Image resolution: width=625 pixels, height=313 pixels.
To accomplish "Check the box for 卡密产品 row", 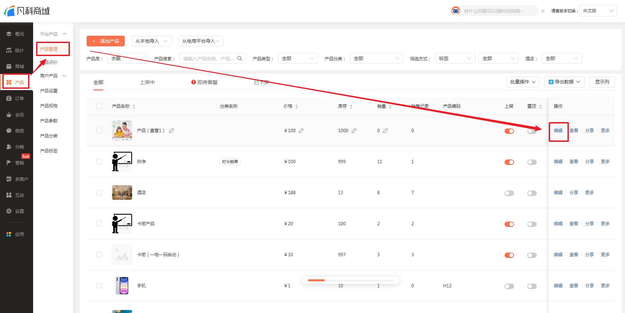I will point(99,224).
